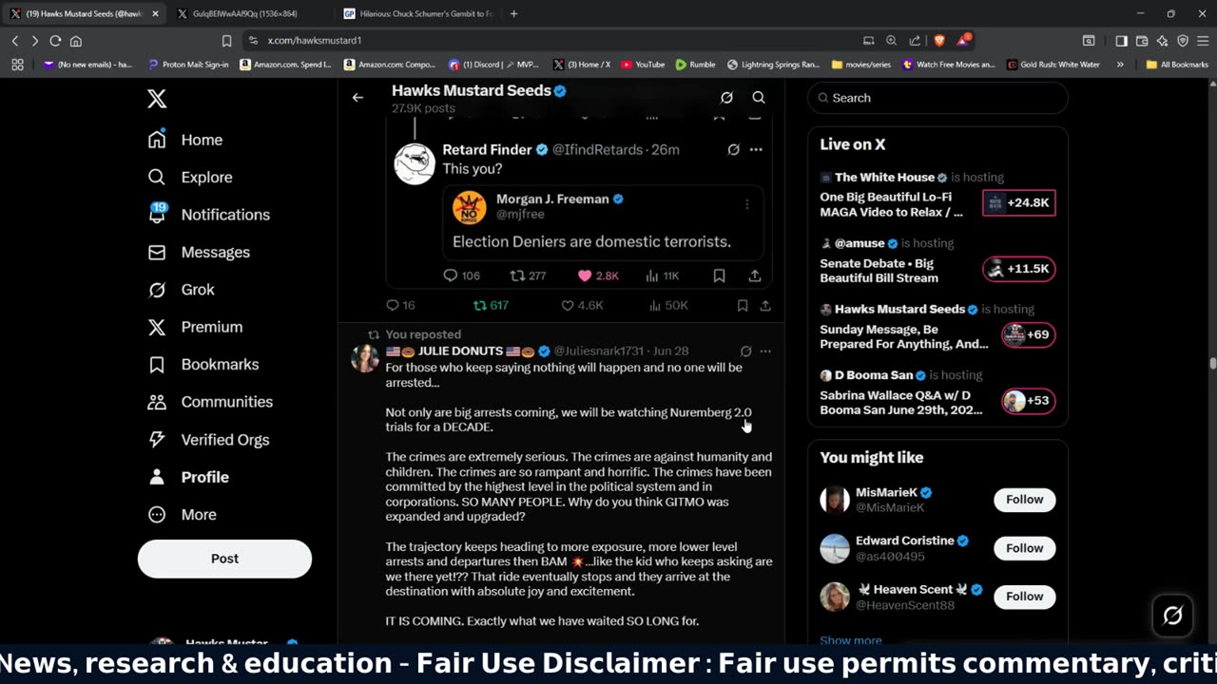Open Retard Finder profile avatar
The image size is (1217, 684).
[415, 163]
